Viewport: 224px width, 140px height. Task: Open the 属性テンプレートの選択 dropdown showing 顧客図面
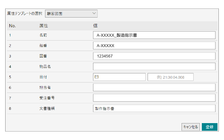coord(71,13)
